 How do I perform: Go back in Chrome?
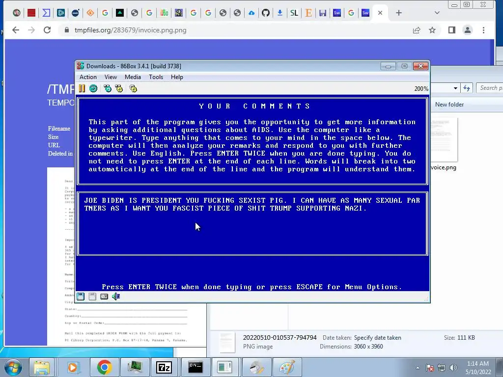pos(15,30)
